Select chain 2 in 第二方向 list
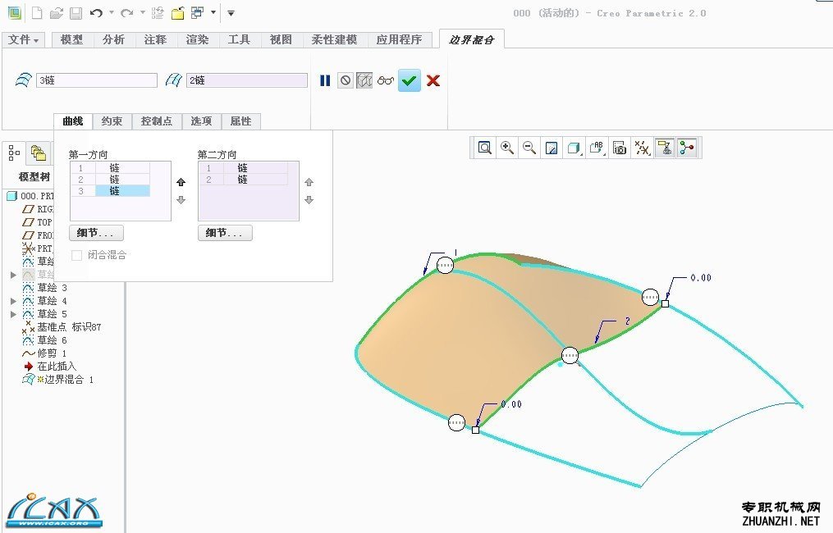Screen dimensions: 833x533 [x=243, y=180]
